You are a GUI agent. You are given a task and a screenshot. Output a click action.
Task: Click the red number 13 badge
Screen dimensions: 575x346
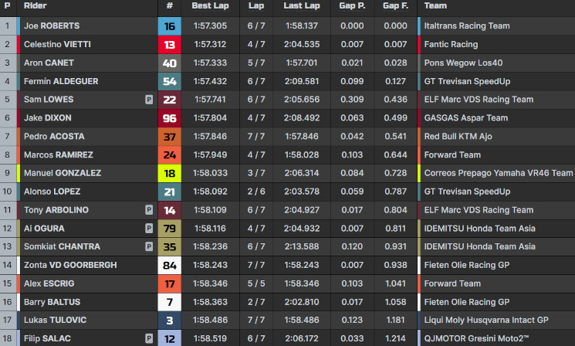click(169, 45)
